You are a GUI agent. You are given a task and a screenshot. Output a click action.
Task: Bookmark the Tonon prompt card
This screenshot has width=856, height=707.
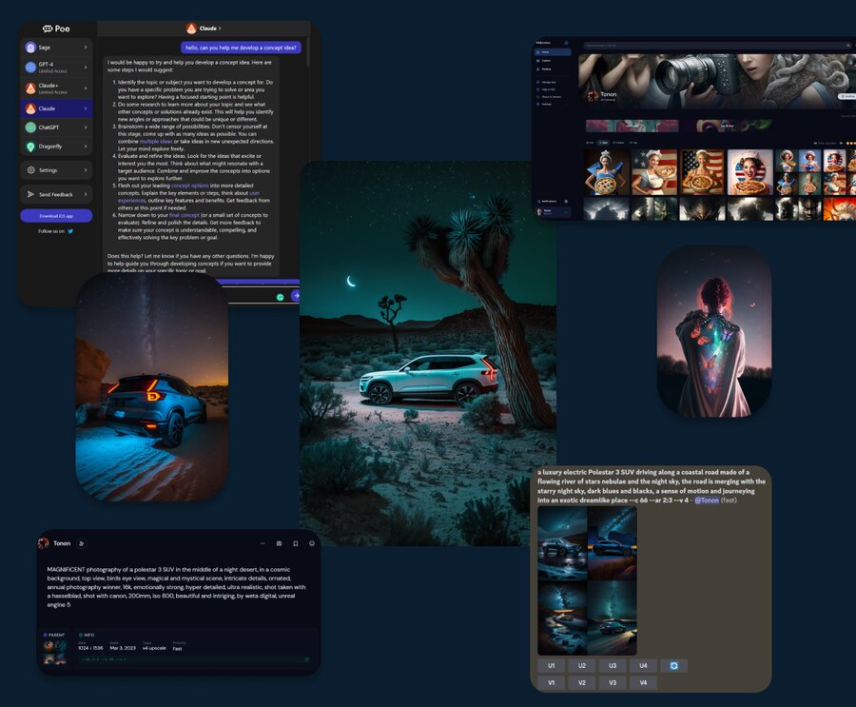[x=296, y=543]
